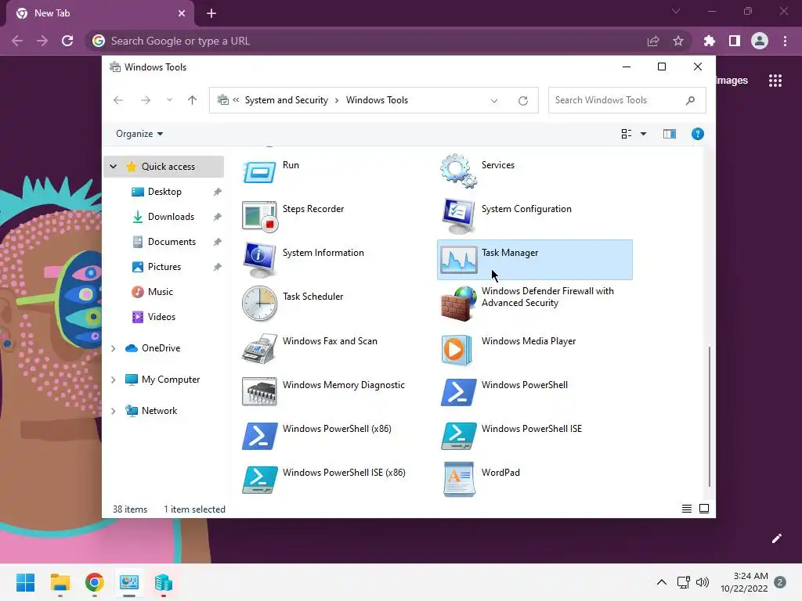The width and height of the screenshot is (802, 601).
Task: Click the Images link on Chrome page
Action: click(x=732, y=81)
